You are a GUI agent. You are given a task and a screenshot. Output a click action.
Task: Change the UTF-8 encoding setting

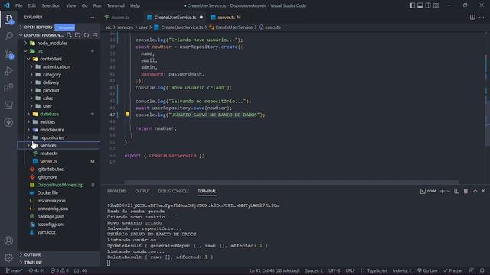click(334, 270)
